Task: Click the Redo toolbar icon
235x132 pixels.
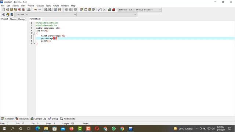Action: pyautogui.click(x=40, y=10)
